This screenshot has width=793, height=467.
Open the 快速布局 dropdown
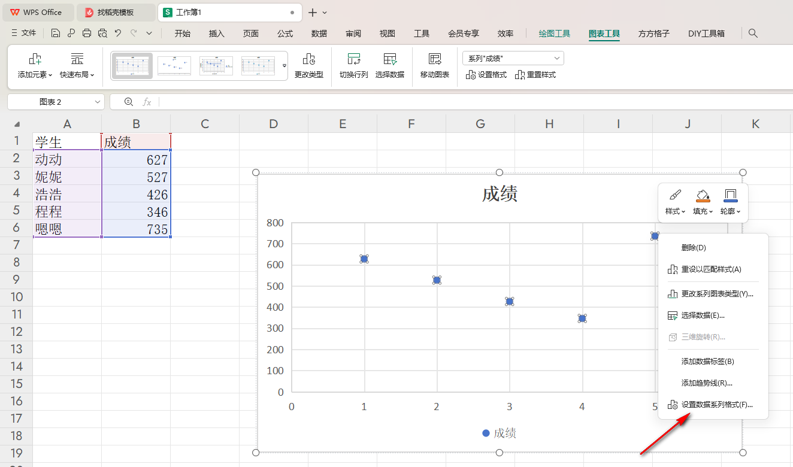coord(77,66)
